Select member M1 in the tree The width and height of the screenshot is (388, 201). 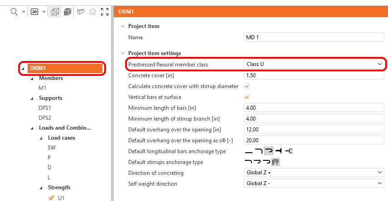pos(42,88)
